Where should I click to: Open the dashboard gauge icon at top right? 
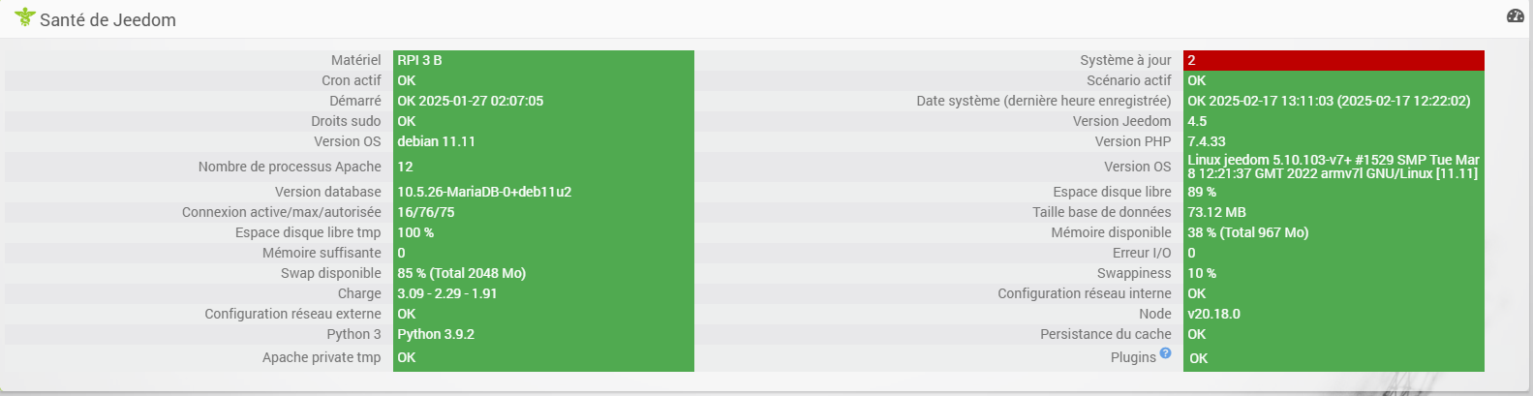(x=1516, y=15)
